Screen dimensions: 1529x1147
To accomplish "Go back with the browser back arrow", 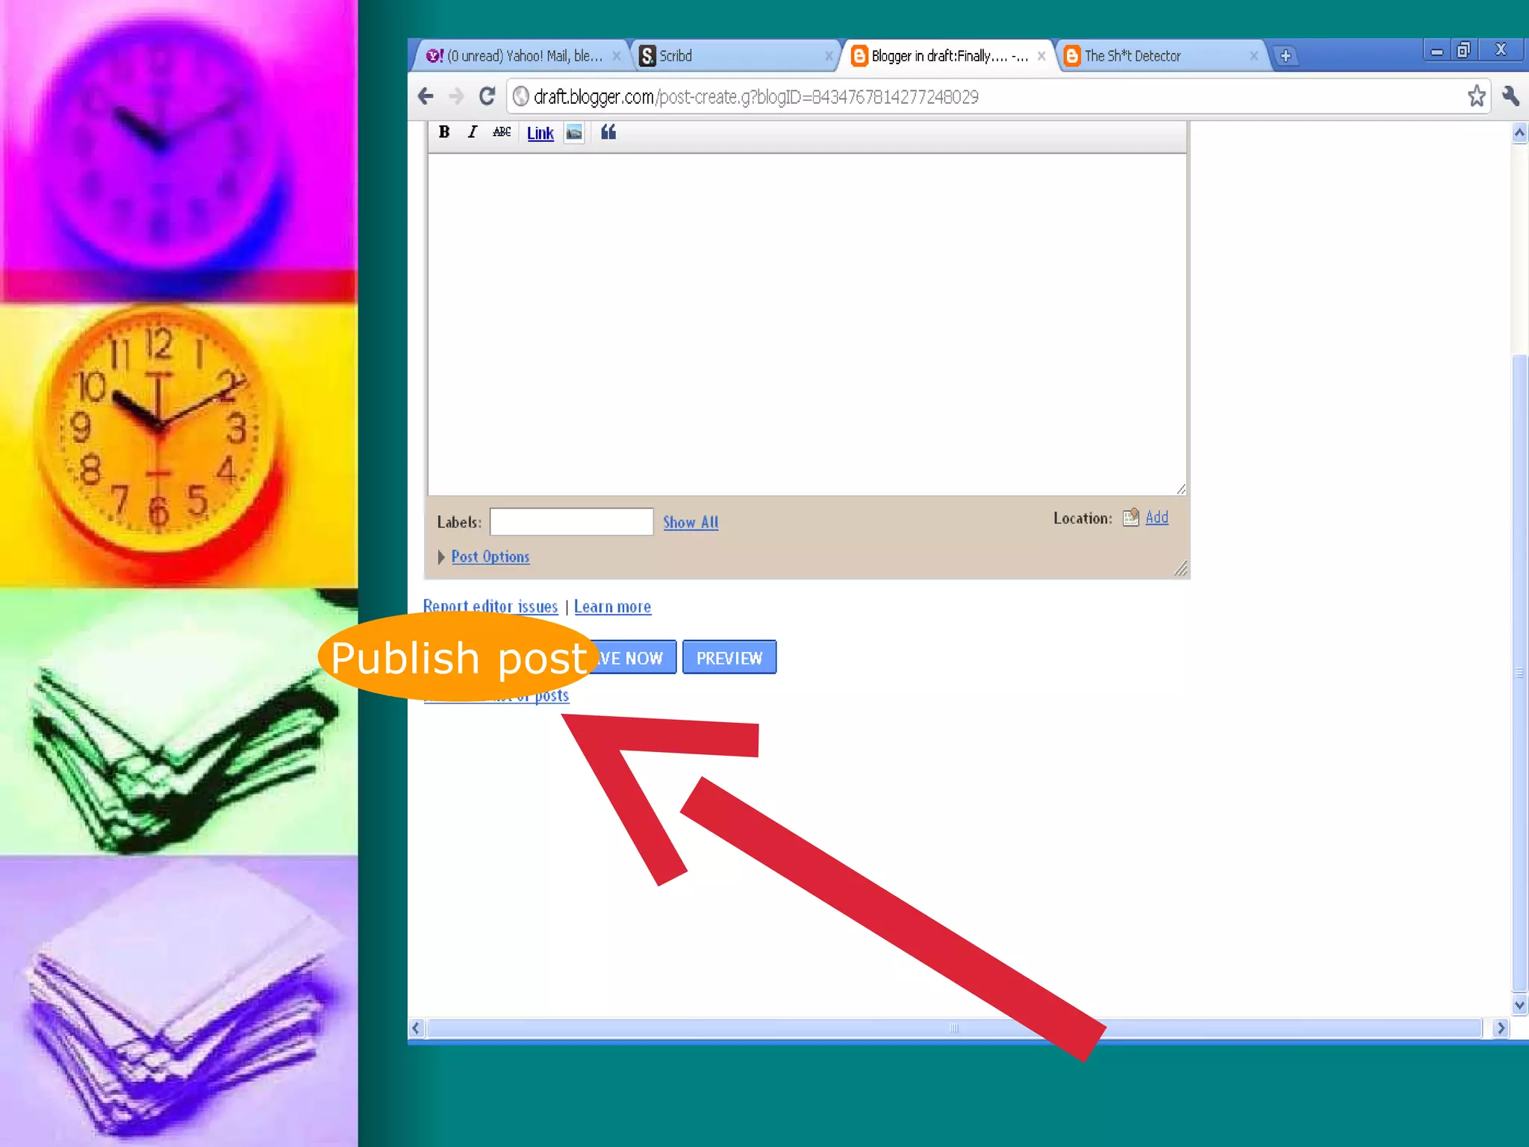I will (x=426, y=96).
